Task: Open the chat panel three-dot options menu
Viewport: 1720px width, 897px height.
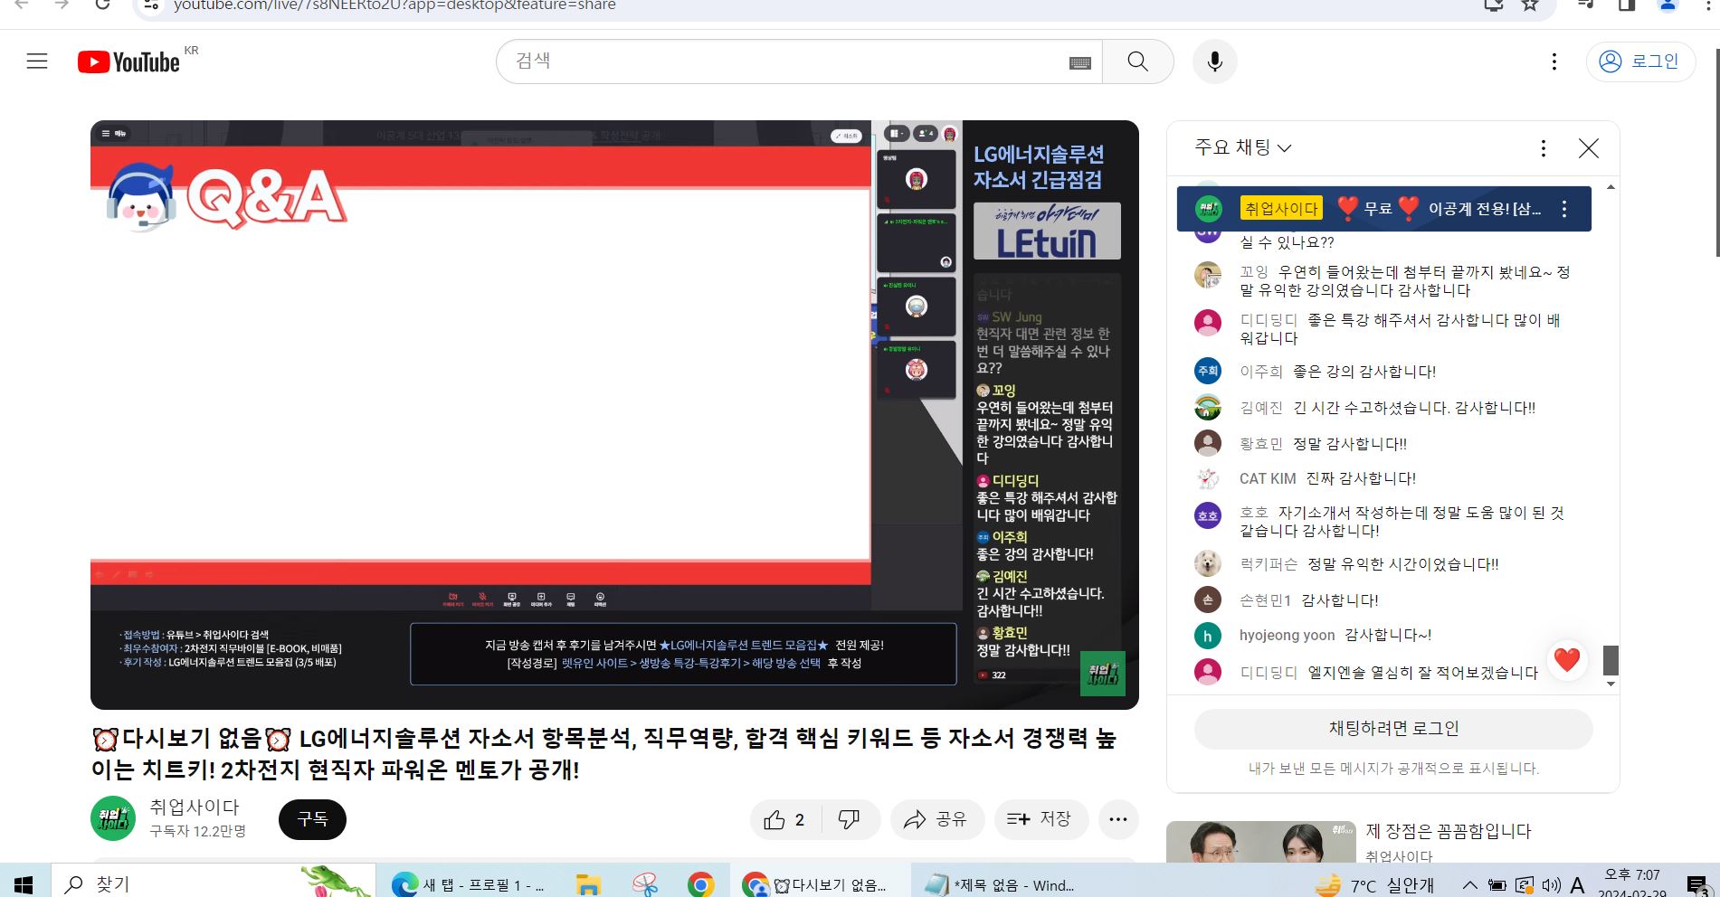Action: [1544, 148]
